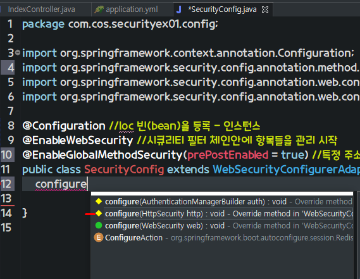Click the green circle icon for WebSecurity
Image resolution: width=360 pixels, height=279 pixels.
pyautogui.click(x=99, y=225)
